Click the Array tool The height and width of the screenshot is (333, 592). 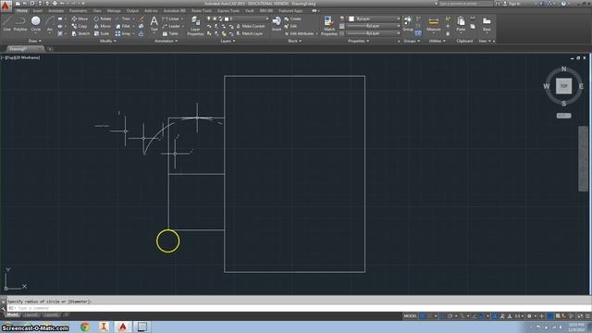[x=123, y=33]
